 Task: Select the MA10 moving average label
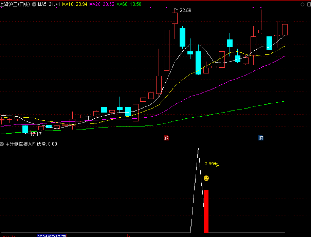click(74, 4)
